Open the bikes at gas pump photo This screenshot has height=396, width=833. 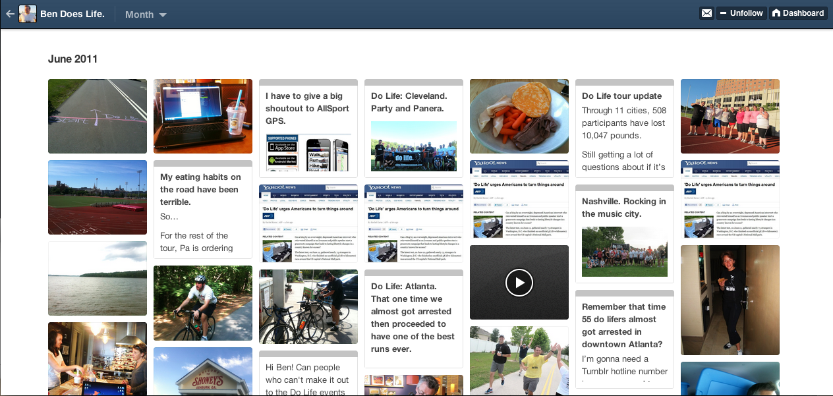[x=308, y=306]
